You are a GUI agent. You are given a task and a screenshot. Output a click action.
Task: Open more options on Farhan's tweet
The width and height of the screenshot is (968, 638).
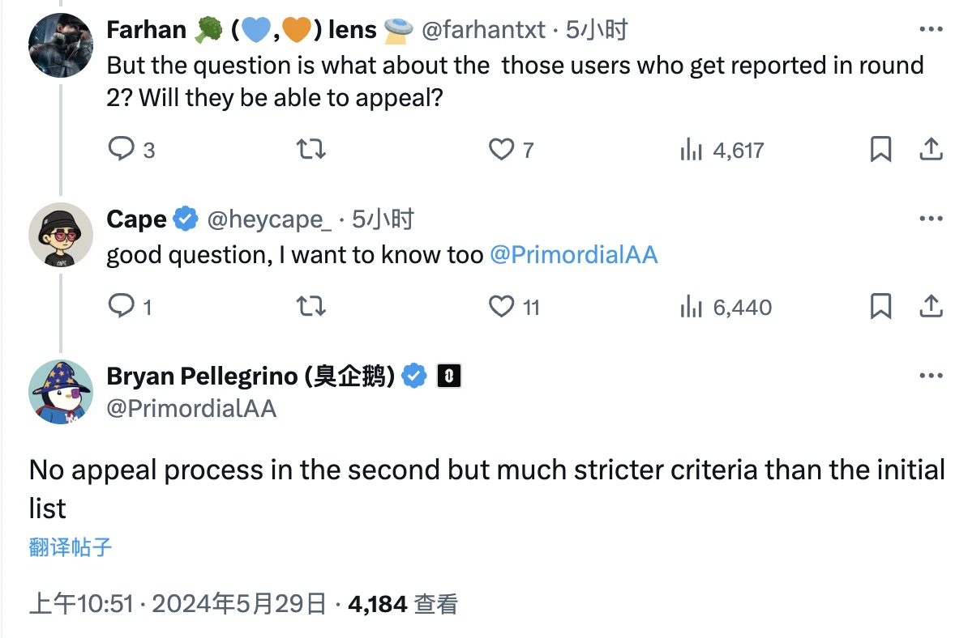tap(931, 30)
